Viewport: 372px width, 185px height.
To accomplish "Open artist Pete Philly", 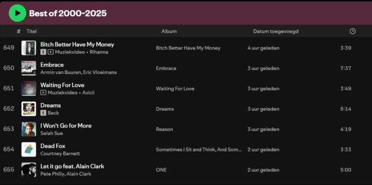I will [52, 174].
